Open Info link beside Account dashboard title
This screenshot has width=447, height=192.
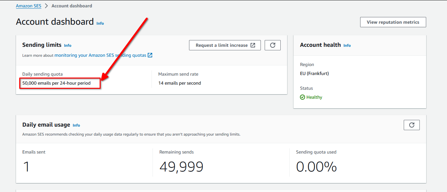[100, 23]
